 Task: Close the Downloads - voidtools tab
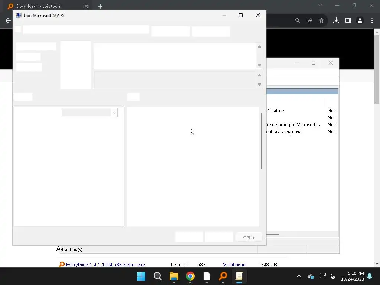coord(86,6)
